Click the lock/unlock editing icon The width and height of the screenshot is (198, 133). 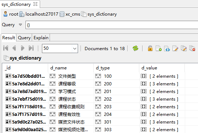(150, 48)
